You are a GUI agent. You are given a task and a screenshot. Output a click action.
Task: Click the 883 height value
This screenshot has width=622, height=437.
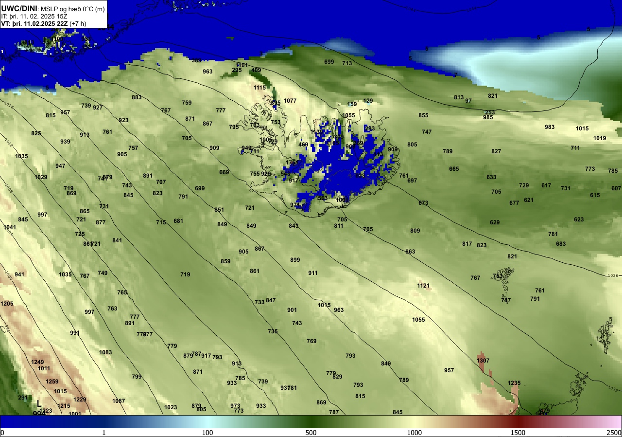137,97
